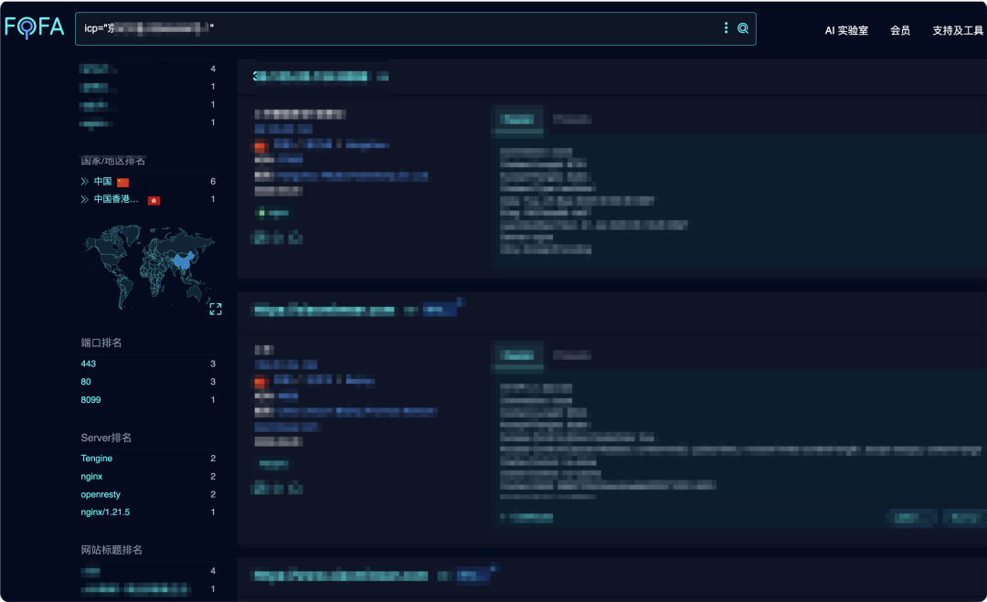
Task: Click the 中国 country label
Action: pos(102,181)
